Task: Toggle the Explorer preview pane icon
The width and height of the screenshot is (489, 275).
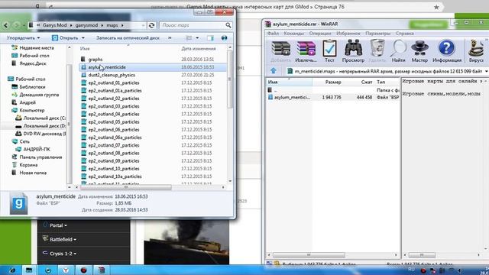Action: point(211,38)
